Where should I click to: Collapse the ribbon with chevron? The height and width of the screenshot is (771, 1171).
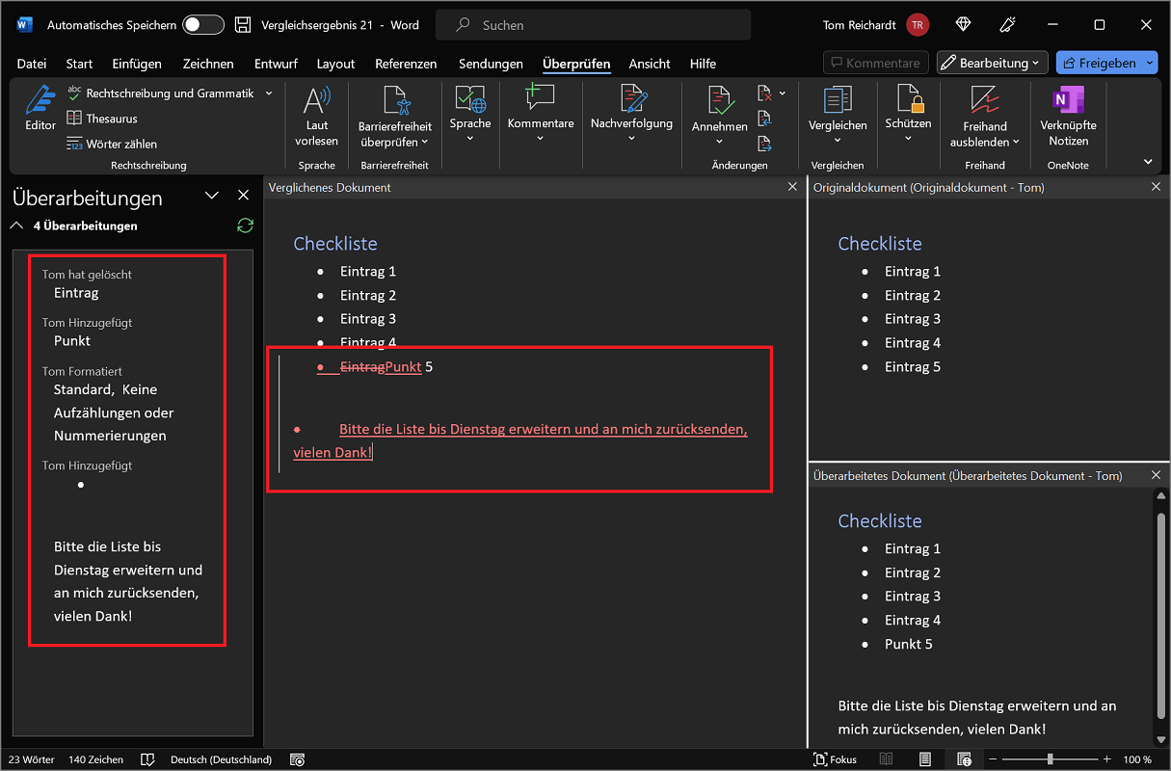coord(1148,162)
